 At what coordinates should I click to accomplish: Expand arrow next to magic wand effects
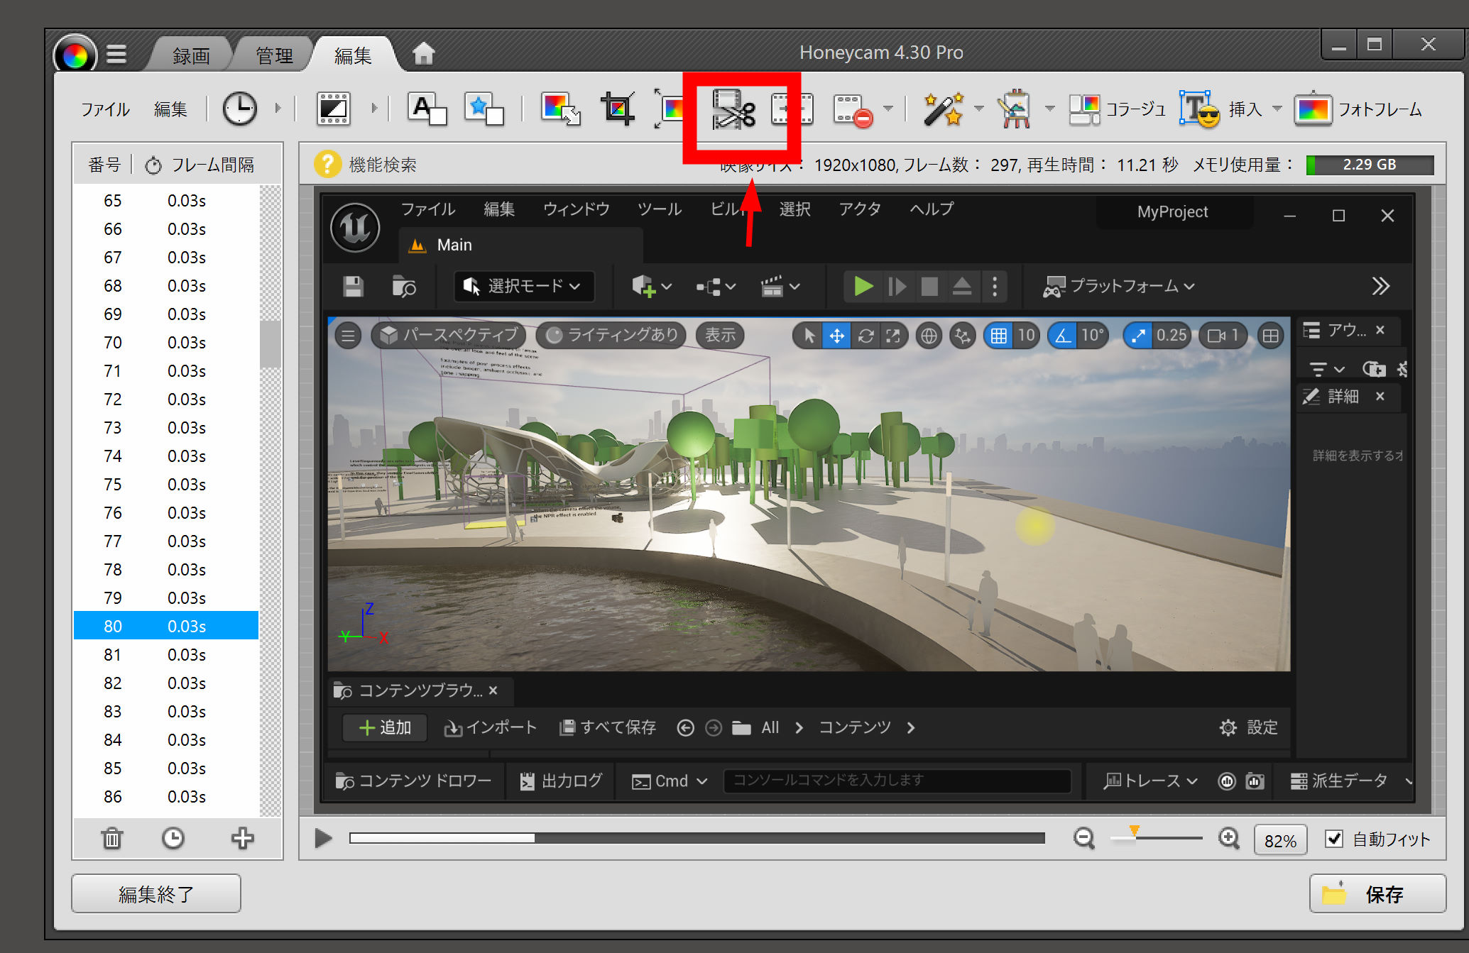click(979, 109)
